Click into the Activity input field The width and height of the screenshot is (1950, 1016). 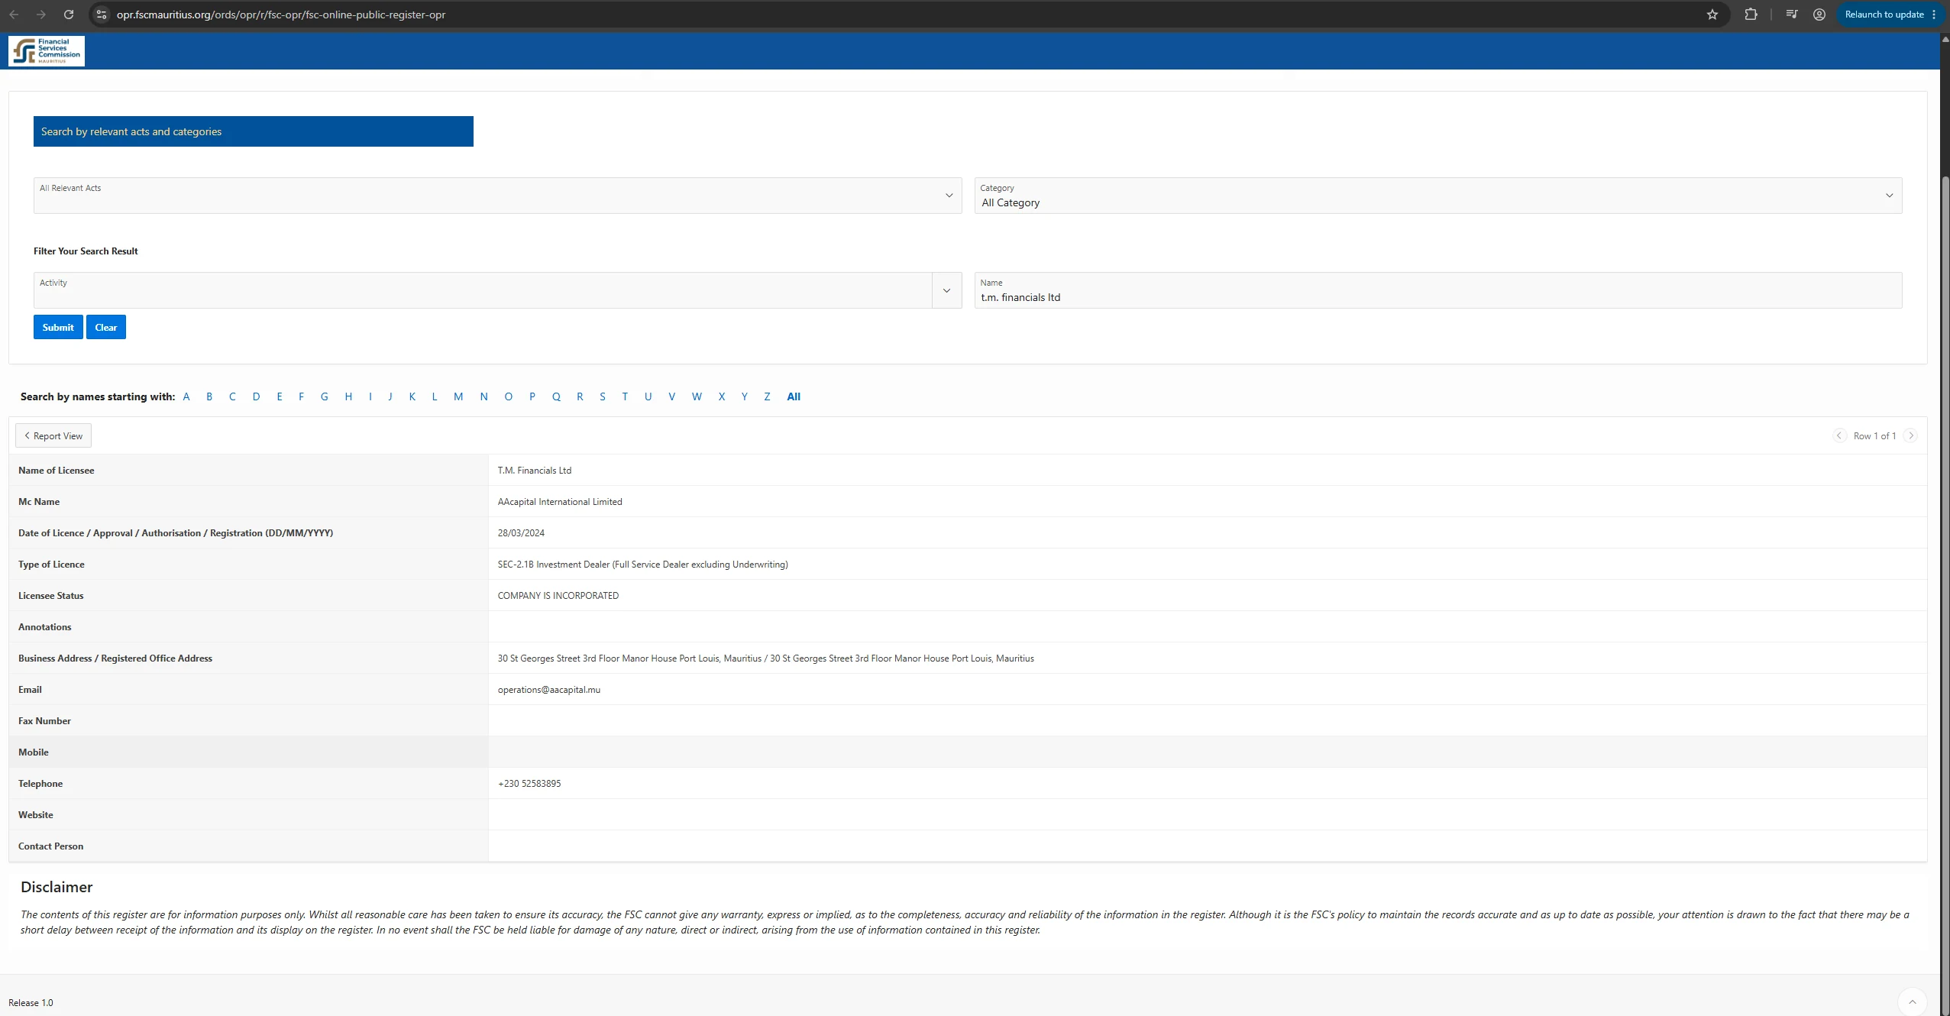point(483,290)
